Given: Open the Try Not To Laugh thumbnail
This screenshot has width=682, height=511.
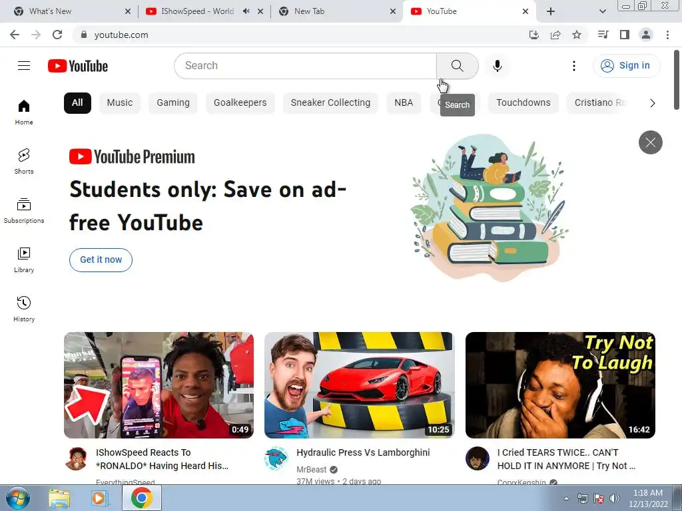Looking at the screenshot, I should [x=560, y=385].
